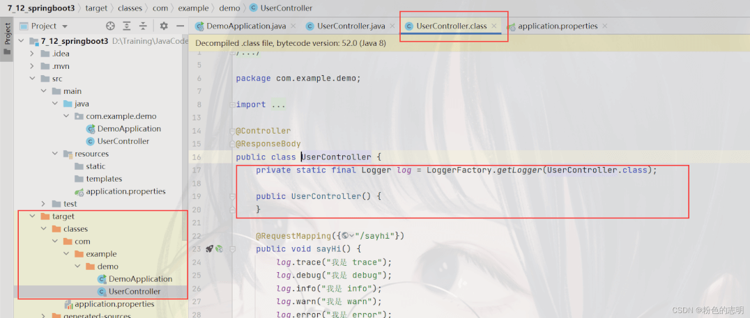The height and width of the screenshot is (318, 750).
Task: Select DemoApplication under target classes demo
Action: [x=139, y=279]
